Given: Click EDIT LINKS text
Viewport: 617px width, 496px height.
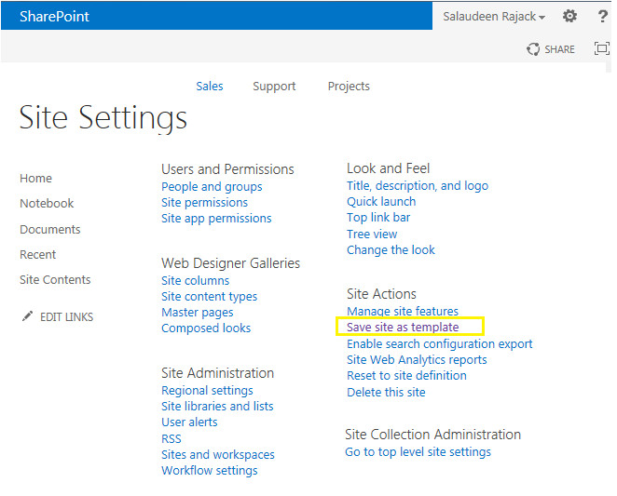Looking at the screenshot, I should 66,317.
